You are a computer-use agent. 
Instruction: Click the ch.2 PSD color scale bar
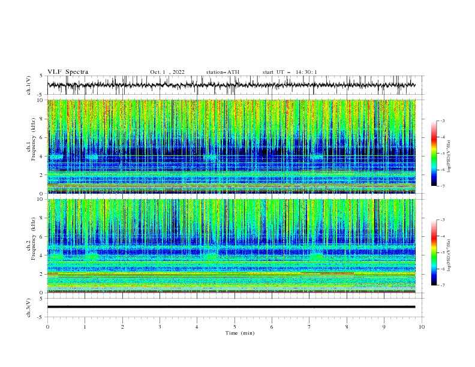434,252
